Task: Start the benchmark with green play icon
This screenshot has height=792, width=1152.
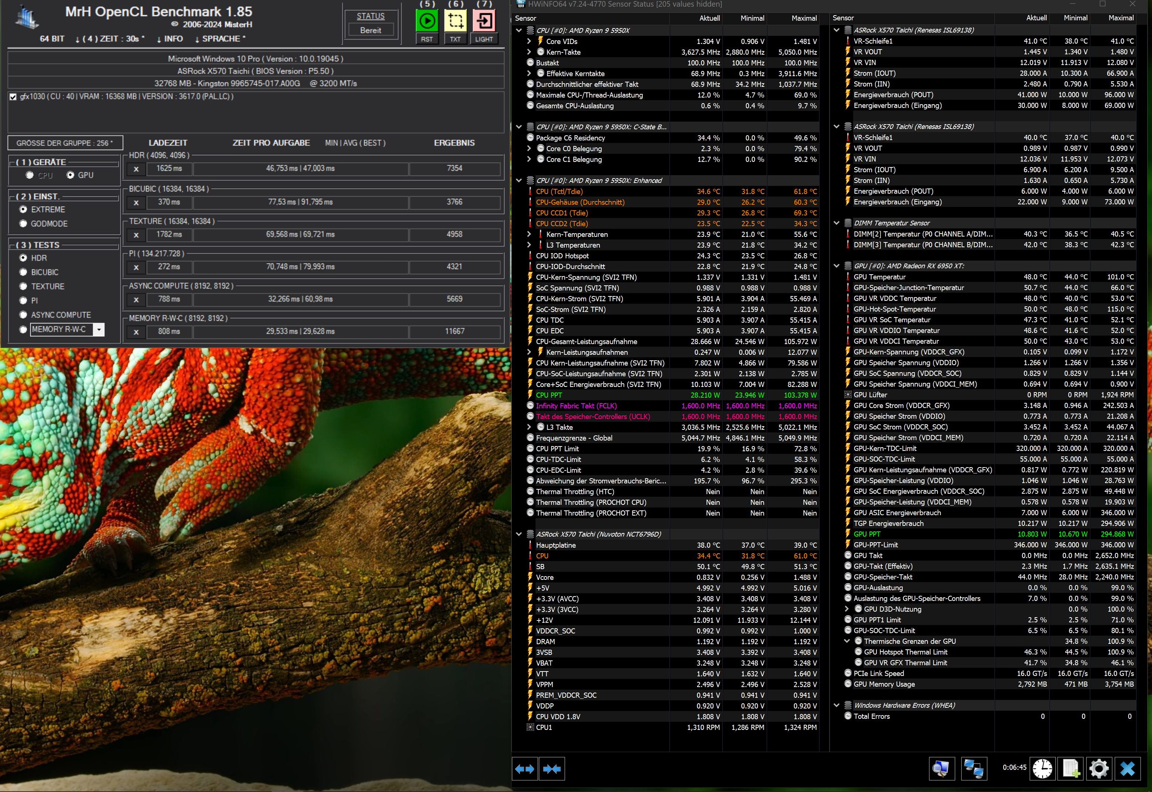Action: [426, 21]
